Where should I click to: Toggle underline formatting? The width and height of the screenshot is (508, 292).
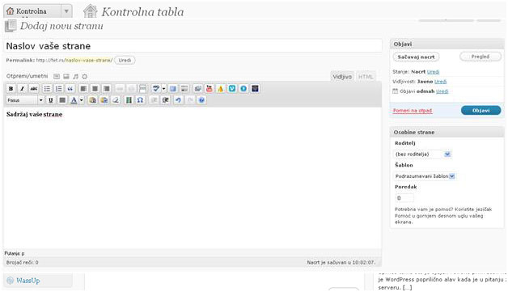pyautogui.click(x=50, y=100)
